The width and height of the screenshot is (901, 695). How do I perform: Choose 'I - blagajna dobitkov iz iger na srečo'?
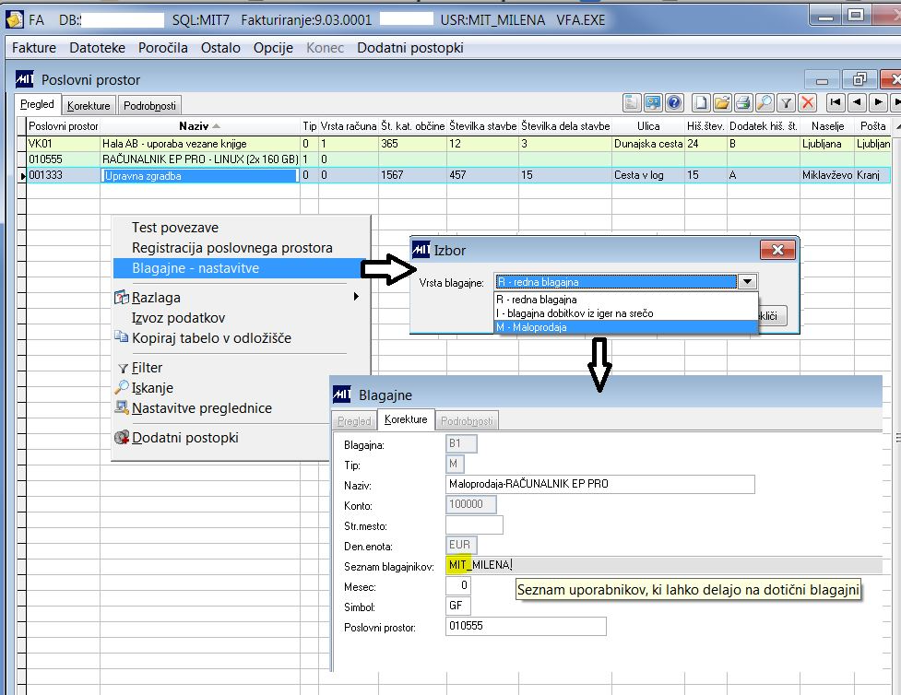(574, 312)
